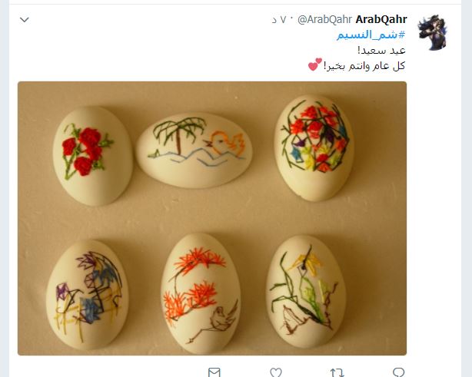Open the ArabQahr display name link
The image size is (472, 377).
pyautogui.click(x=381, y=19)
